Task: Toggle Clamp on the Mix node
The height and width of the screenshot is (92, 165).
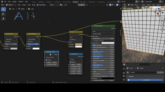Action: [71, 40]
